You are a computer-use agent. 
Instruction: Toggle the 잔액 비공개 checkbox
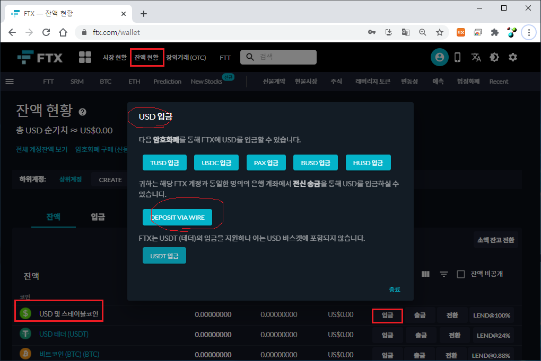pos(460,274)
